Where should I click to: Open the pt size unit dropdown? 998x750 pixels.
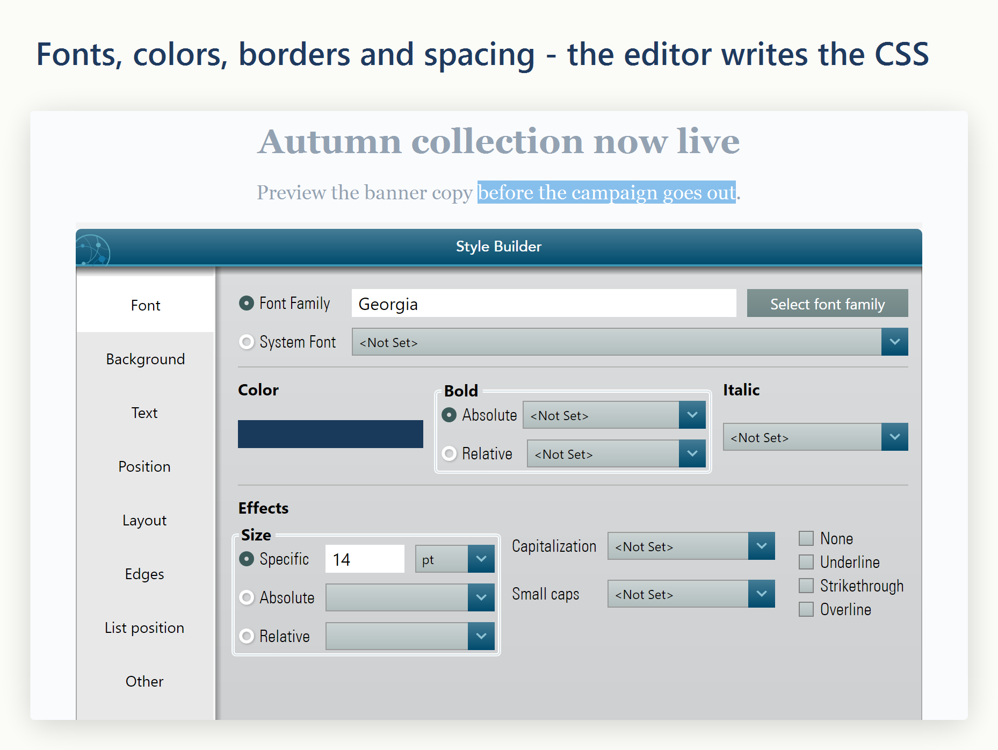[x=455, y=559]
